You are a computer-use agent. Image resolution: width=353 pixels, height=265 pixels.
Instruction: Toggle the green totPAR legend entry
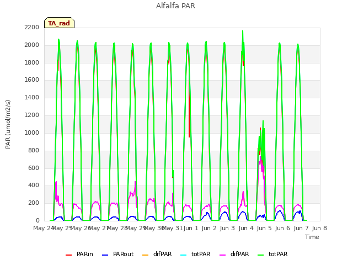pos(272,254)
